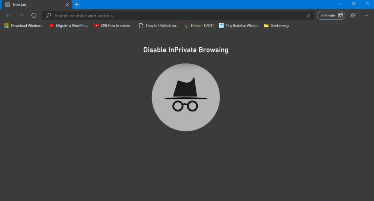374x201 pixels.
Task: Restore down the browser window
Action: (354, 4)
